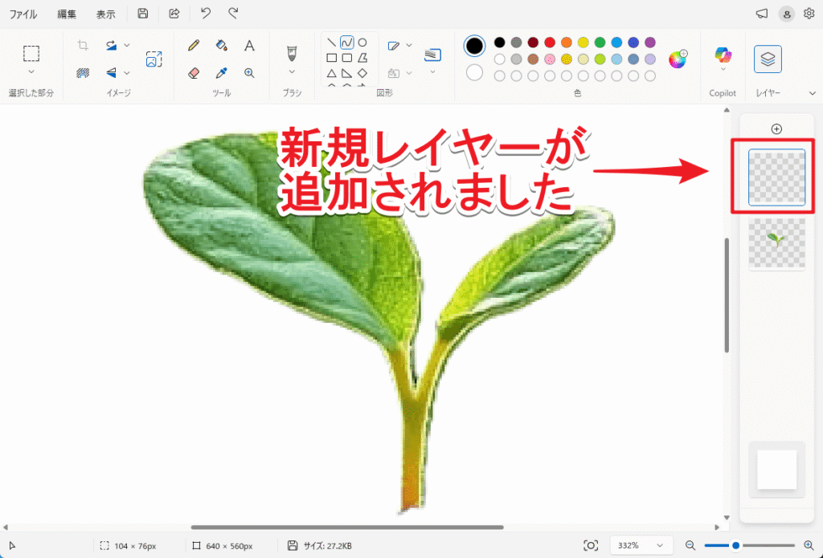Screen dimensions: 823x558
Task: Click the feedback megaphone icon
Action: point(762,14)
